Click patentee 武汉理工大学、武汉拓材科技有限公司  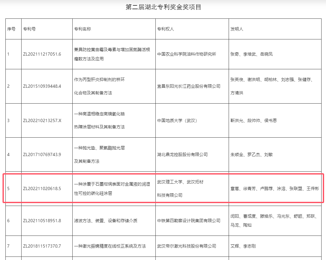tap(180, 189)
